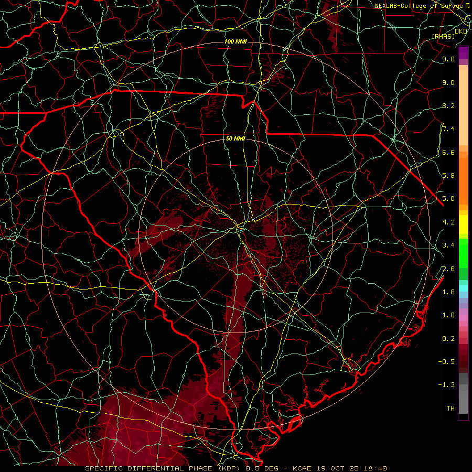Click the 1.8 value on the color scale
This screenshot has height=472, width=472.
448,292
